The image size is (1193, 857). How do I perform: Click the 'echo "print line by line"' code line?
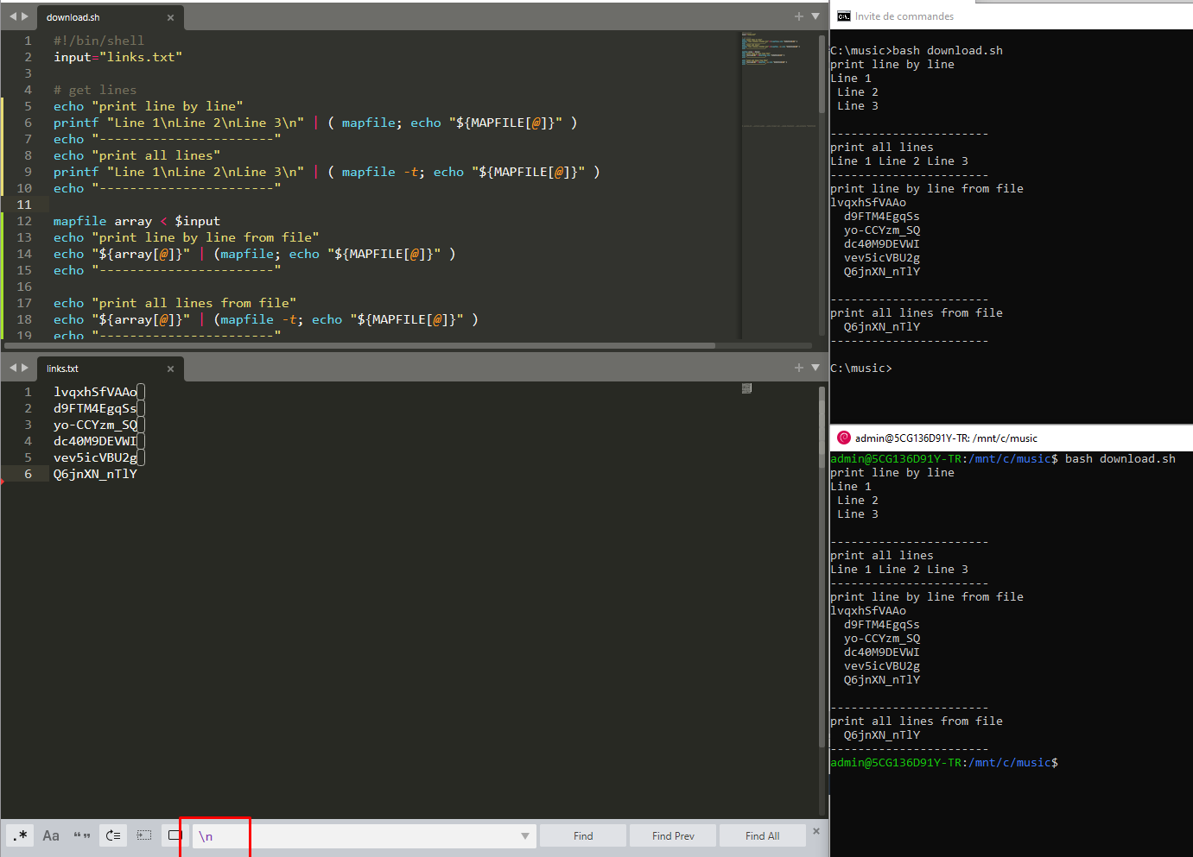pyautogui.click(x=149, y=106)
